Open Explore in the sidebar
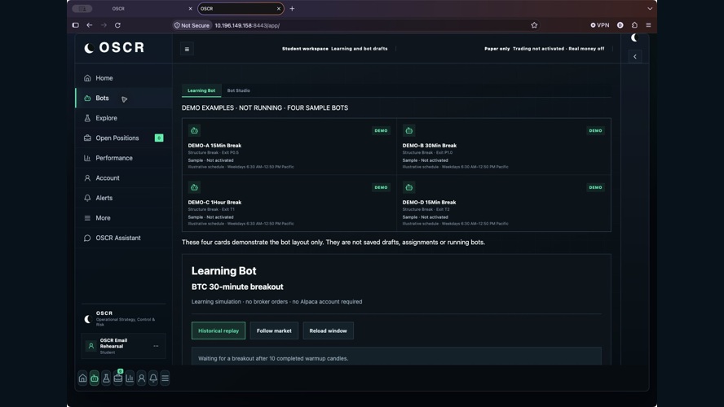 pos(123,118)
